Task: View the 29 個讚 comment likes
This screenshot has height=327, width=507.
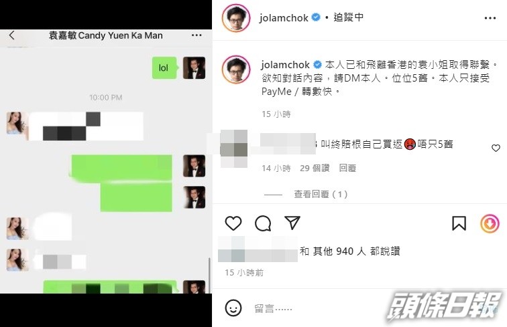Action: pos(315,168)
